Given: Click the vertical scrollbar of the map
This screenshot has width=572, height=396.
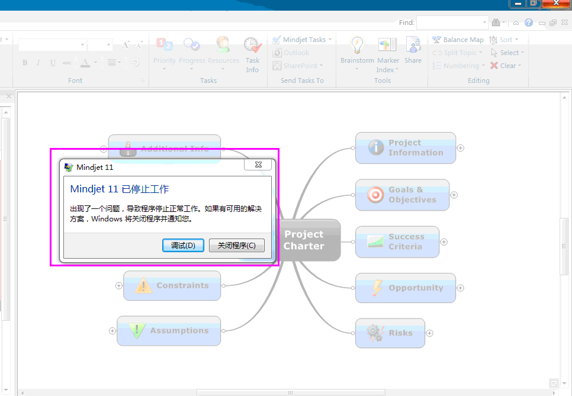Looking at the screenshot, I should point(564,246).
